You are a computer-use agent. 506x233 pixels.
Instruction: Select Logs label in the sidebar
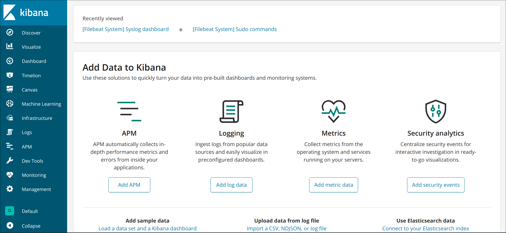tap(27, 132)
